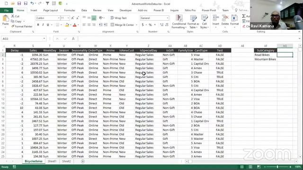Click the yellow fill color swatch button
The height and width of the screenshot is (170, 303).
coord(67,25)
